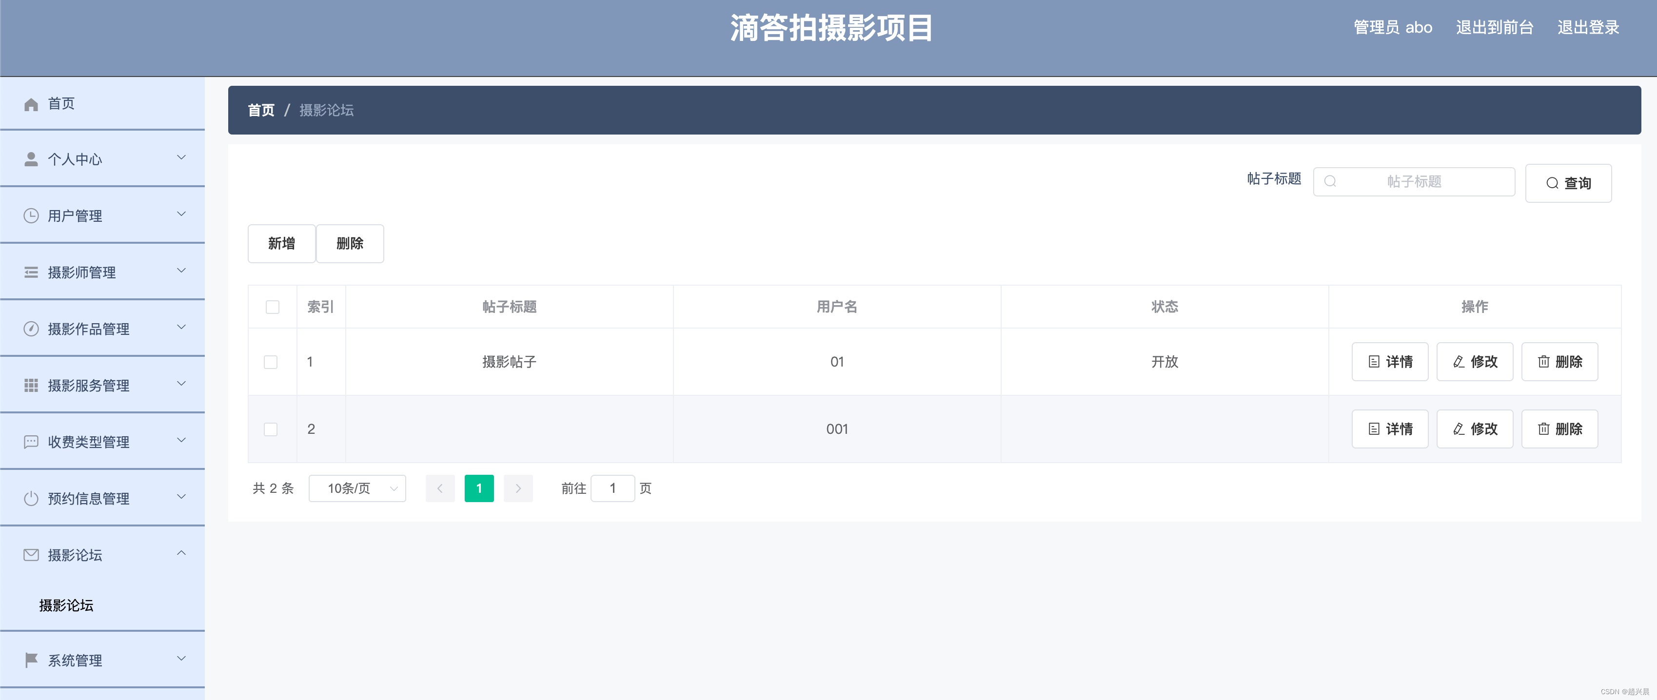Viewport: 1657px width, 700px height.
Task: Open the 系统管理 sidebar menu label
Action: [75, 660]
